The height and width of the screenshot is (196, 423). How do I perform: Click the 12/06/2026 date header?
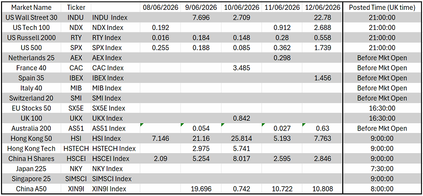pyautogui.click(x=322, y=8)
